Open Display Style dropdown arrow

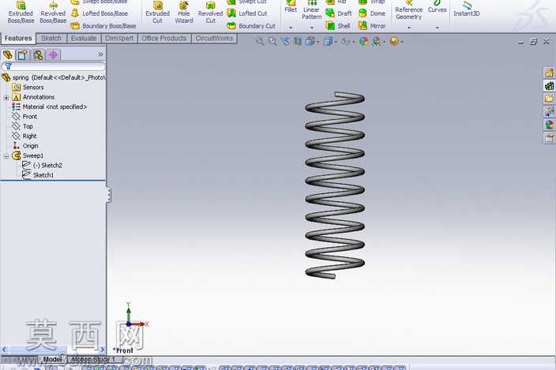click(336, 42)
